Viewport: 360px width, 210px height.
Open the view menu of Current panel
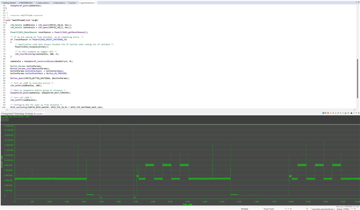pyautogui.click(x=354, y=113)
